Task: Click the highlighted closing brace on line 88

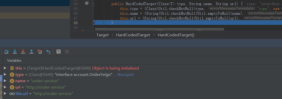Action: click(x=112, y=23)
